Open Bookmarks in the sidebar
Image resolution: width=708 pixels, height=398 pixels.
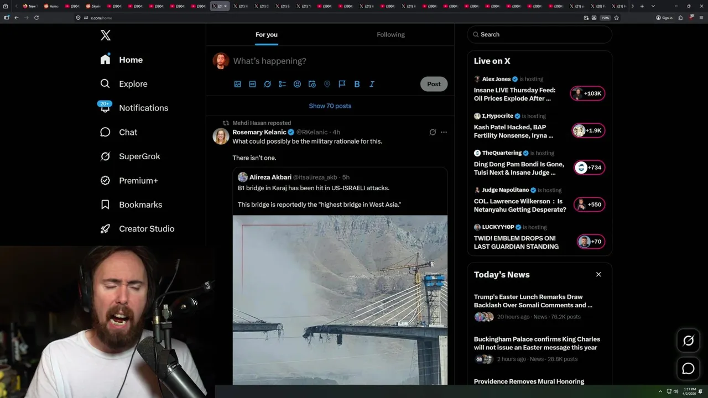(x=131, y=205)
